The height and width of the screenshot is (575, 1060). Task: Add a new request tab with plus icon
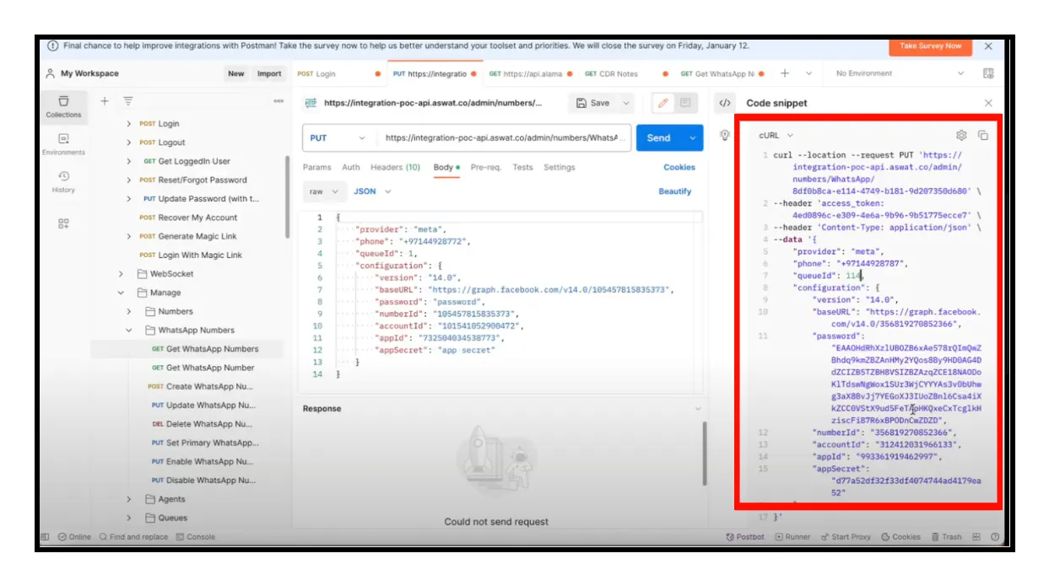pyautogui.click(x=785, y=73)
